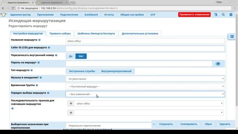Show help for Последовательность транков
Viewport: 238px width, 134px height.
12,108
